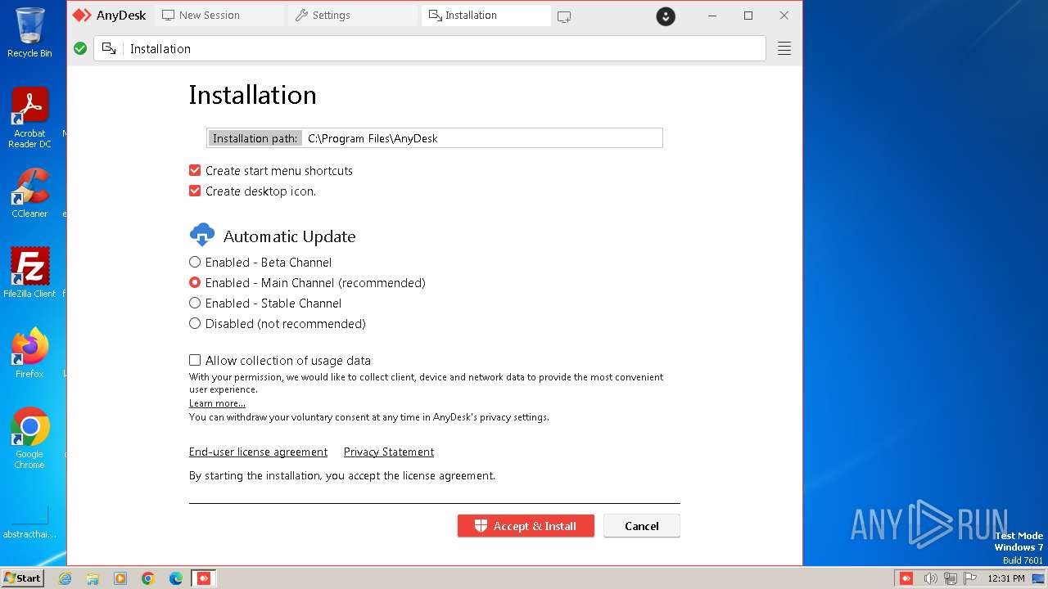Click the AnyDesk taskbar button
The width and height of the screenshot is (1048, 589).
click(x=204, y=578)
